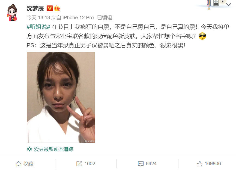Toggle the star favorite icon
The image size is (236, 171).
tap(18, 164)
